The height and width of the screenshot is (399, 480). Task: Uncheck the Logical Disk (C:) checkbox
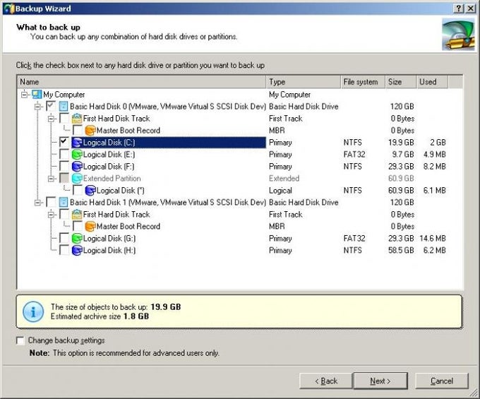pos(64,142)
